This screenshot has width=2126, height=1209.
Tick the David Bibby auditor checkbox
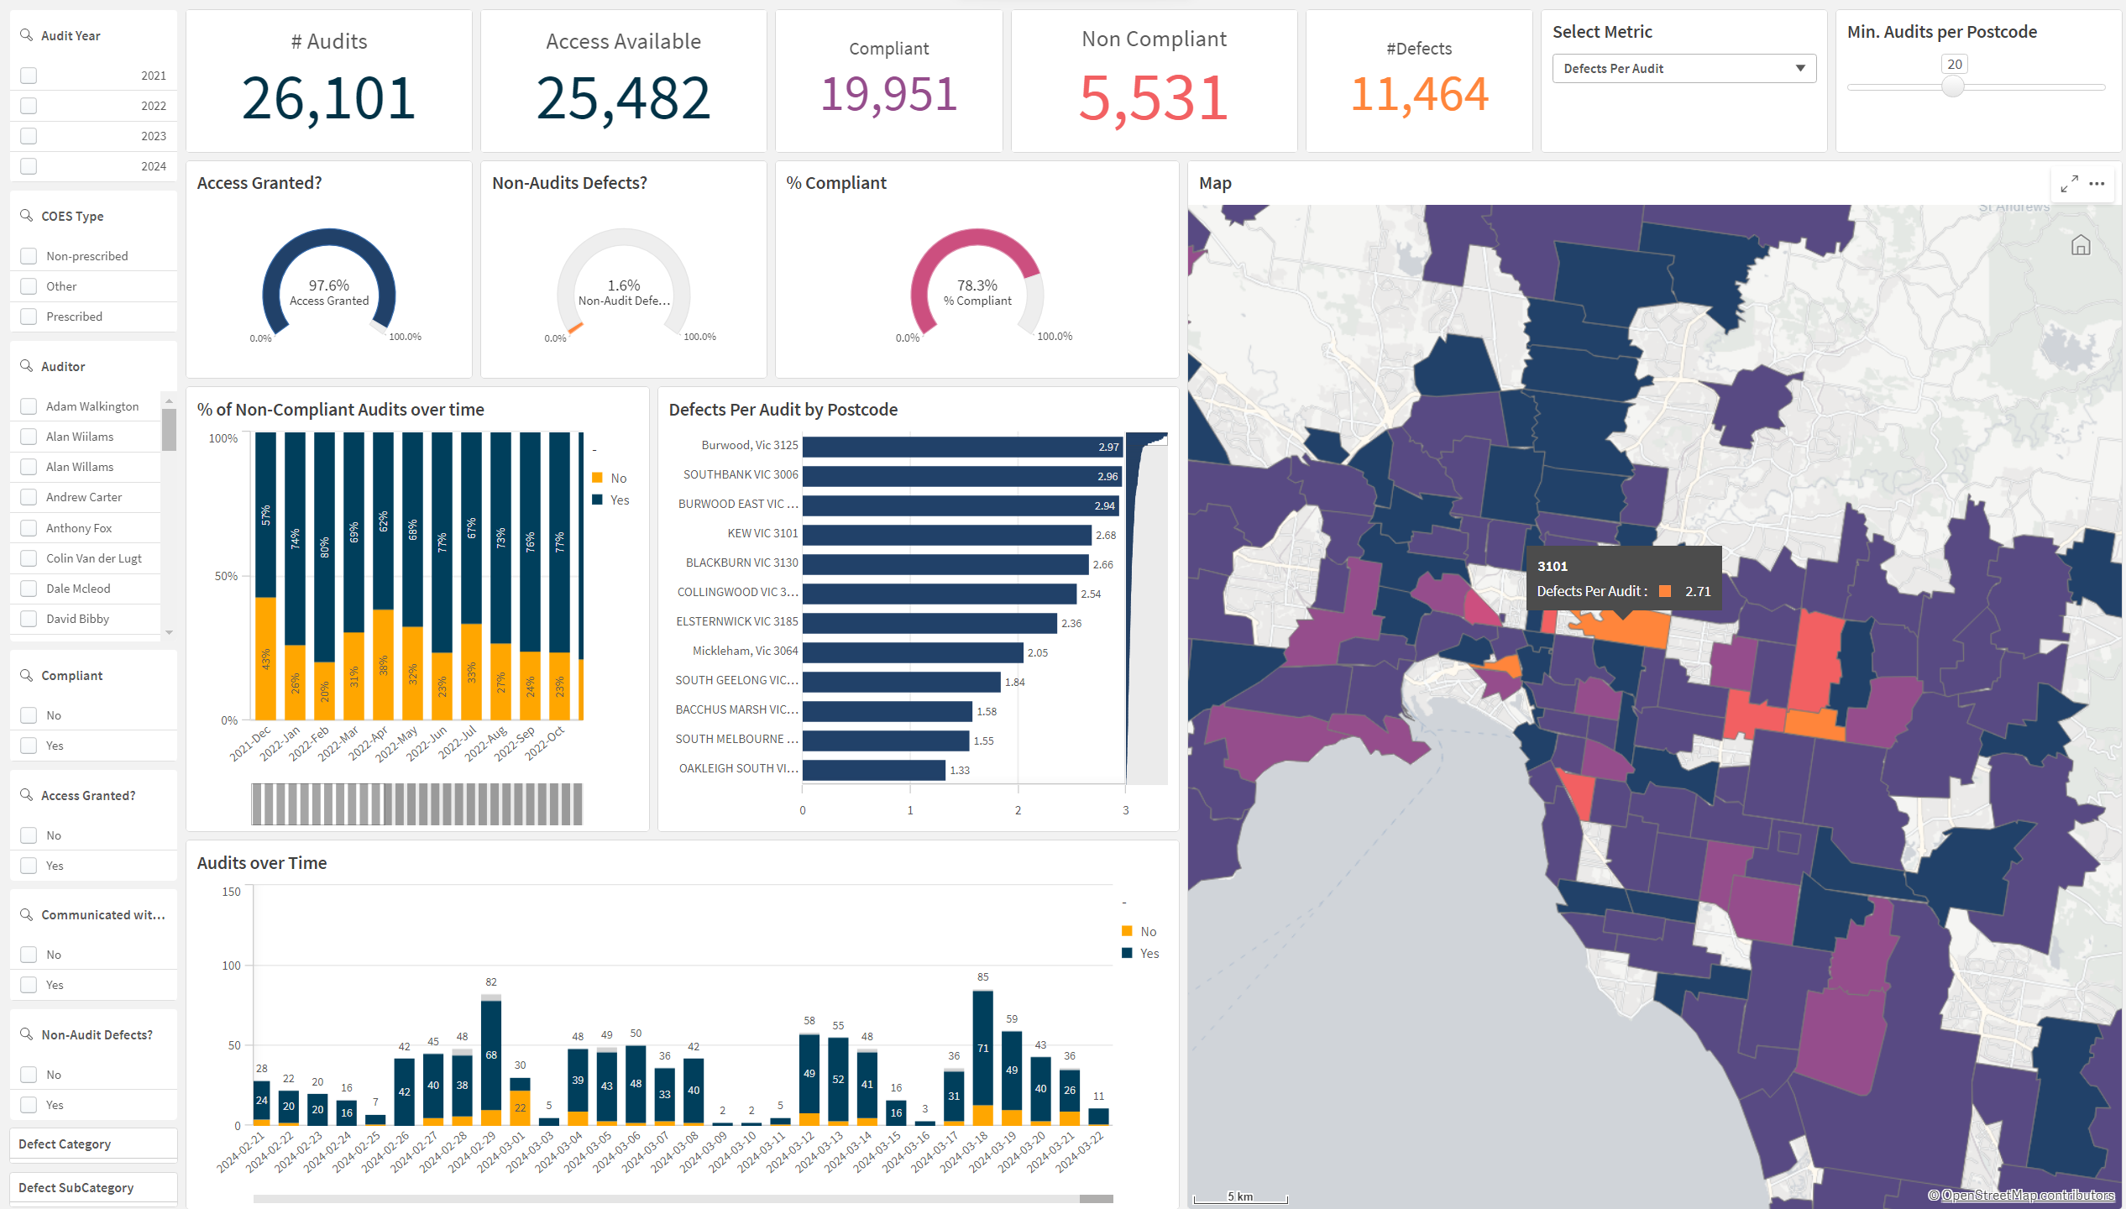[x=29, y=619]
